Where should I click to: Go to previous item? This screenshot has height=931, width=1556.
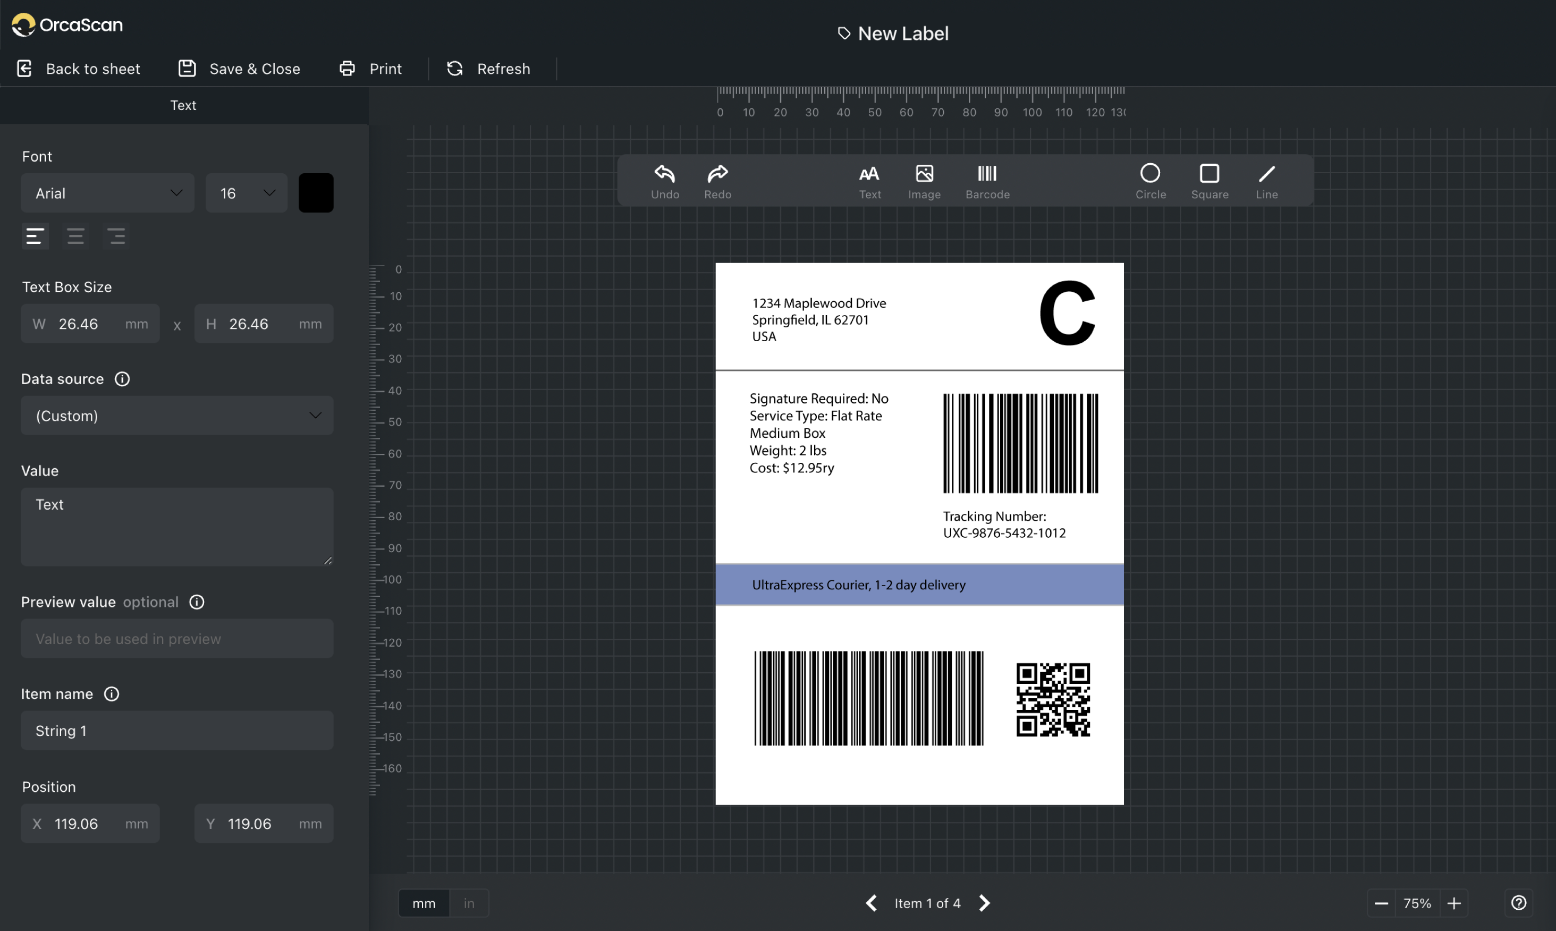(x=871, y=903)
